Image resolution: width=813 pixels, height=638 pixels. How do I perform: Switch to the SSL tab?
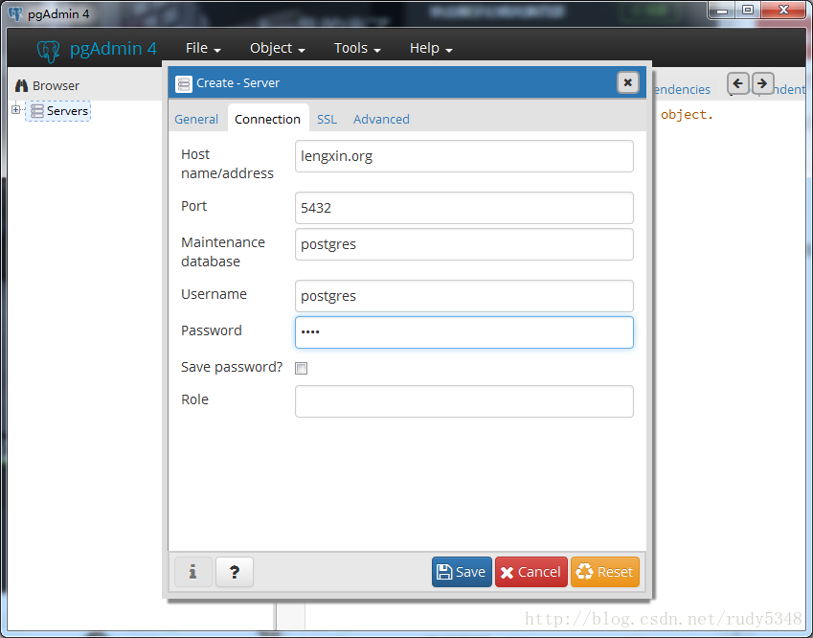[x=327, y=120]
